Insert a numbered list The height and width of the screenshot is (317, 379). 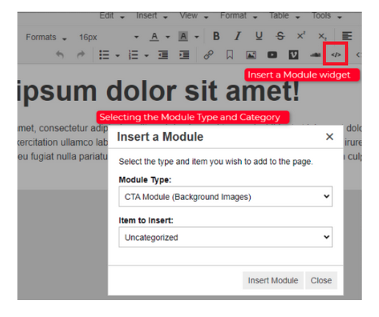click(x=133, y=55)
